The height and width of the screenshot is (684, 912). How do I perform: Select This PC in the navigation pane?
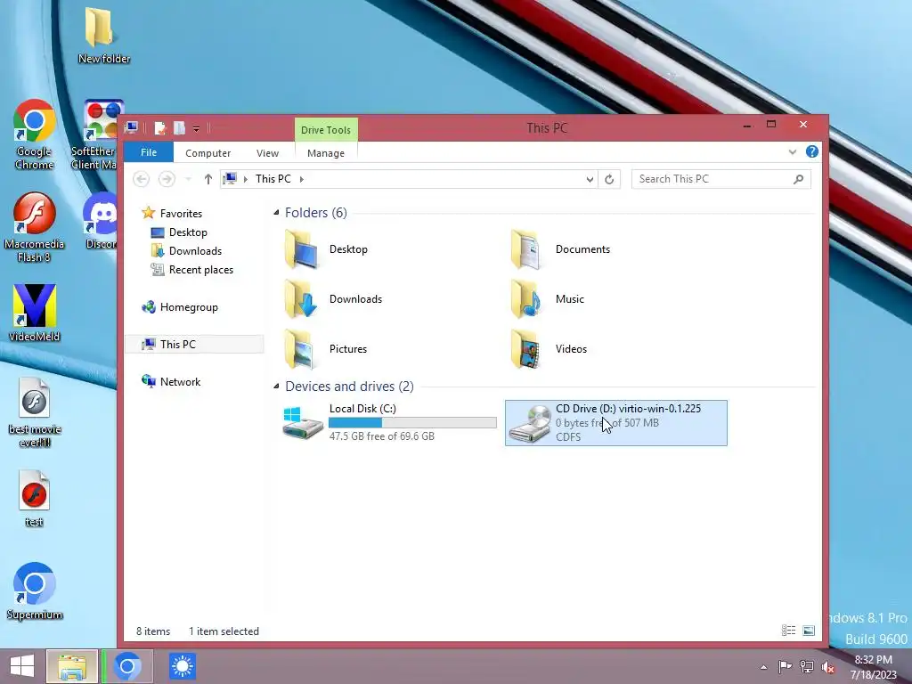coord(194,345)
